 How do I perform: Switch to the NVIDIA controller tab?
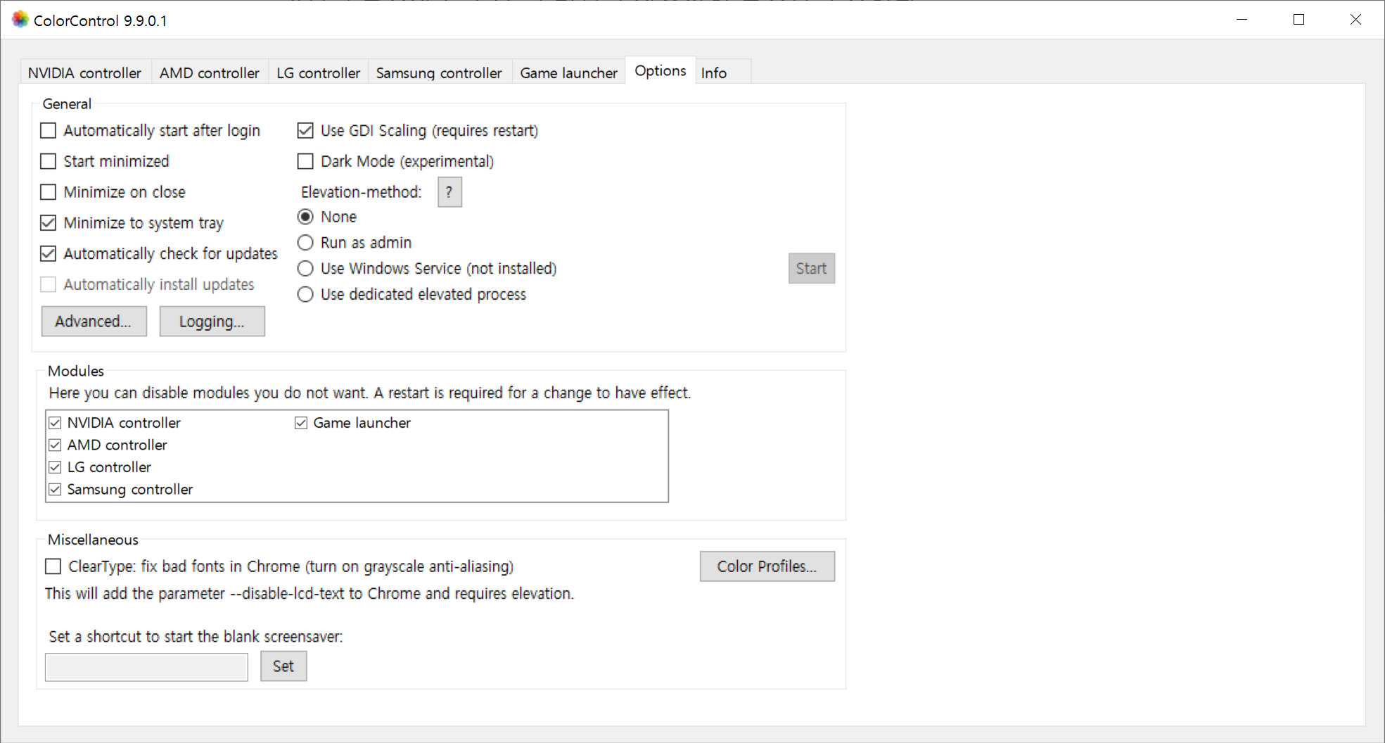tap(85, 72)
